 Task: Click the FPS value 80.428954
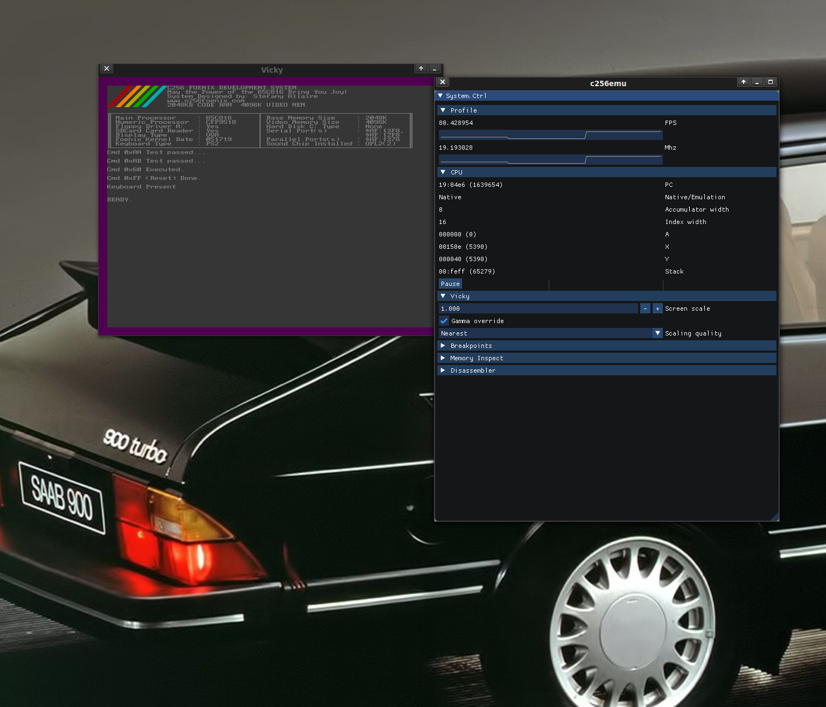pyautogui.click(x=456, y=123)
